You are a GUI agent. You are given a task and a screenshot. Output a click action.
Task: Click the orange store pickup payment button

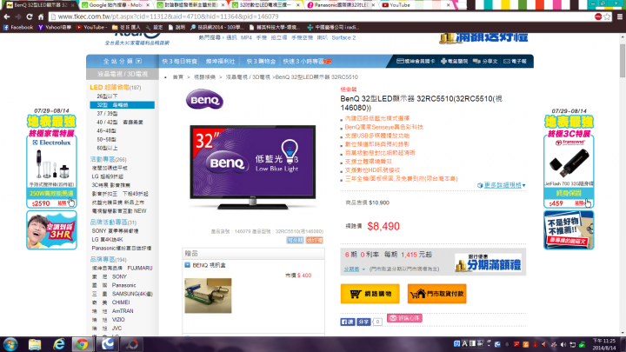436,294
